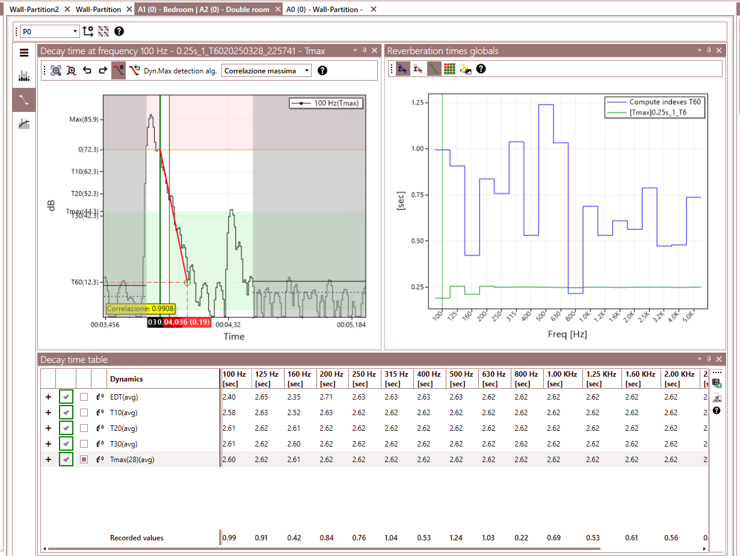Open help next to Correlazione massima dropdown
The height and width of the screenshot is (556, 740).
click(x=322, y=70)
